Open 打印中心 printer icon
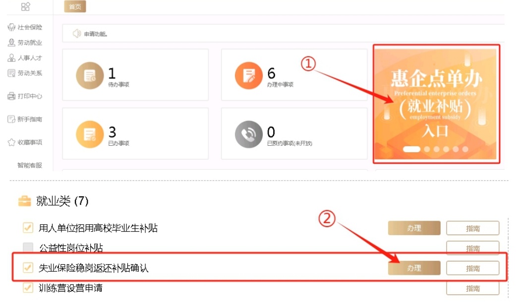Image resolution: width=516 pixels, height=305 pixels. coord(11,96)
